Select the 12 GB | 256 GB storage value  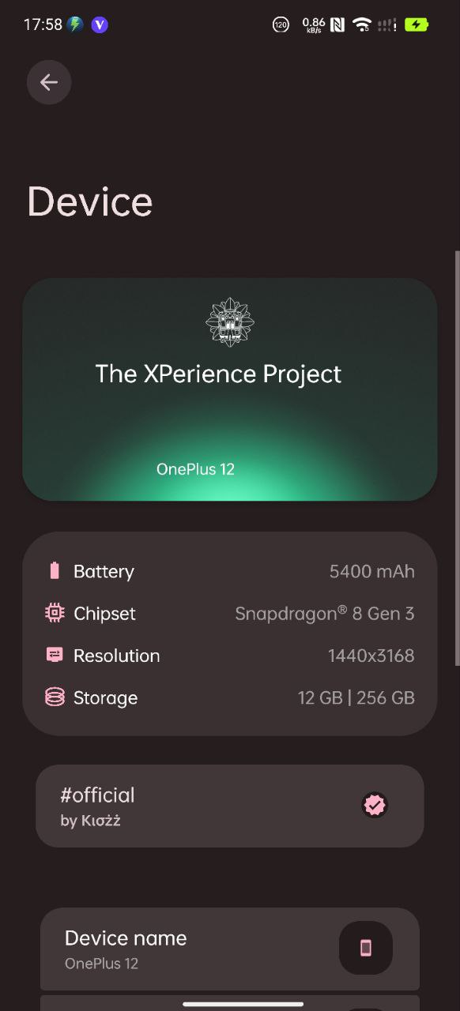pos(356,697)
